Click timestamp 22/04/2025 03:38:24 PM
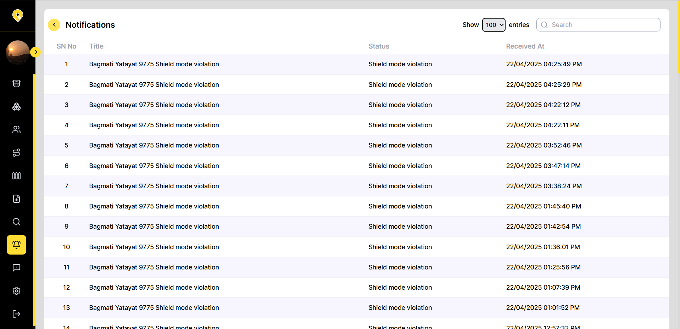The height and width of the screenshot is (329, 680). point(544,186)
